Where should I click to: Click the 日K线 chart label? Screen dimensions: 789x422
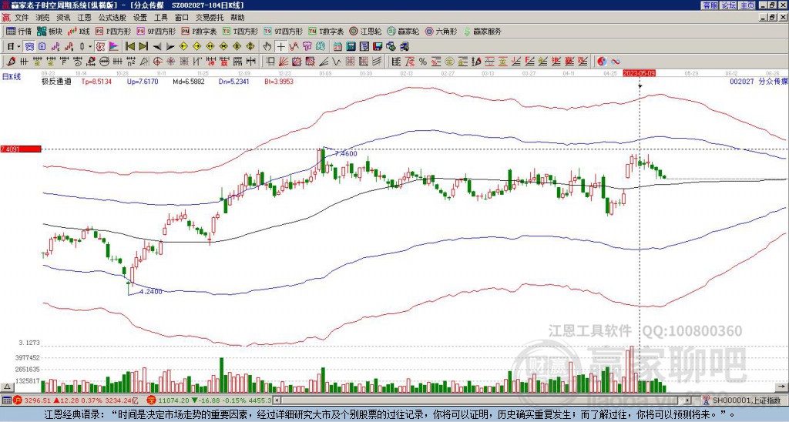[12, 76]
